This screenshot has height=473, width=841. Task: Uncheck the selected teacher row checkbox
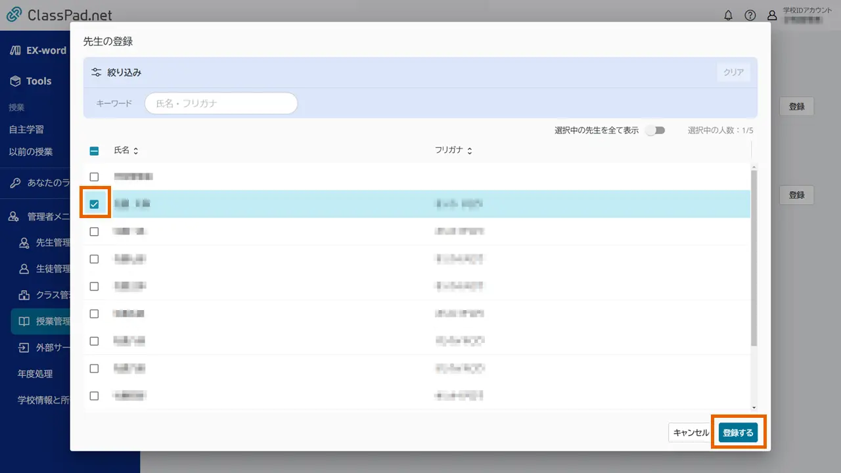pyautogui.click(x=94, y=204)
